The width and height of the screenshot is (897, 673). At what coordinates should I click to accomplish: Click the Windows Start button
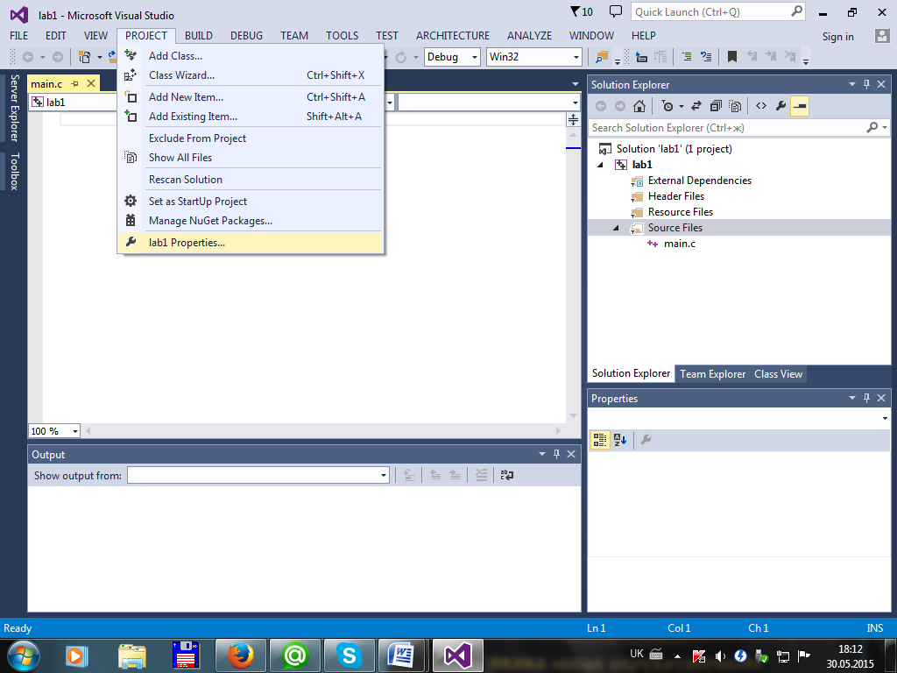23,655
